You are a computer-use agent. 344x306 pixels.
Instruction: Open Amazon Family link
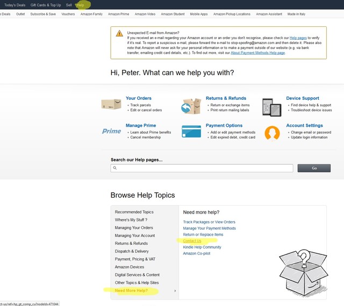tap(91, 14)
